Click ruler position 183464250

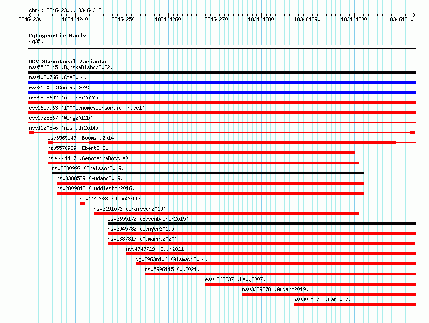(122, 19)
